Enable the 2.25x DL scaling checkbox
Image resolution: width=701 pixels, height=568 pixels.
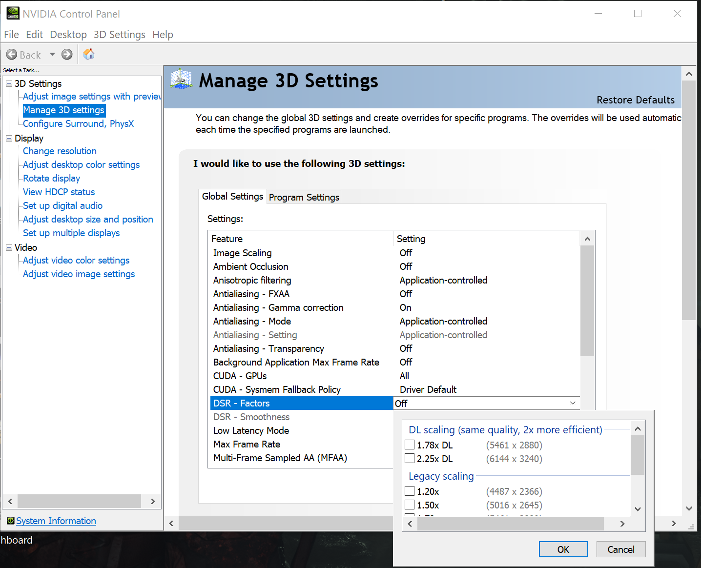point(410,458)
